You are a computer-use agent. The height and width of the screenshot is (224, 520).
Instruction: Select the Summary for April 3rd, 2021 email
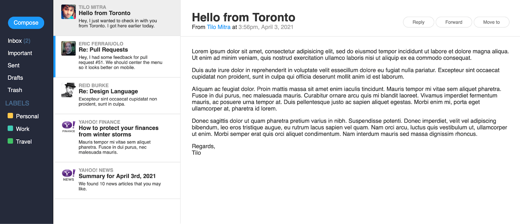[x=117, y=176]
